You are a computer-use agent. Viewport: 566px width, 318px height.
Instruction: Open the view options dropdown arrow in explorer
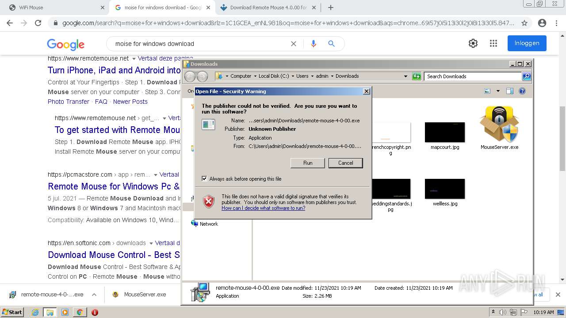(x=498, y=91)
